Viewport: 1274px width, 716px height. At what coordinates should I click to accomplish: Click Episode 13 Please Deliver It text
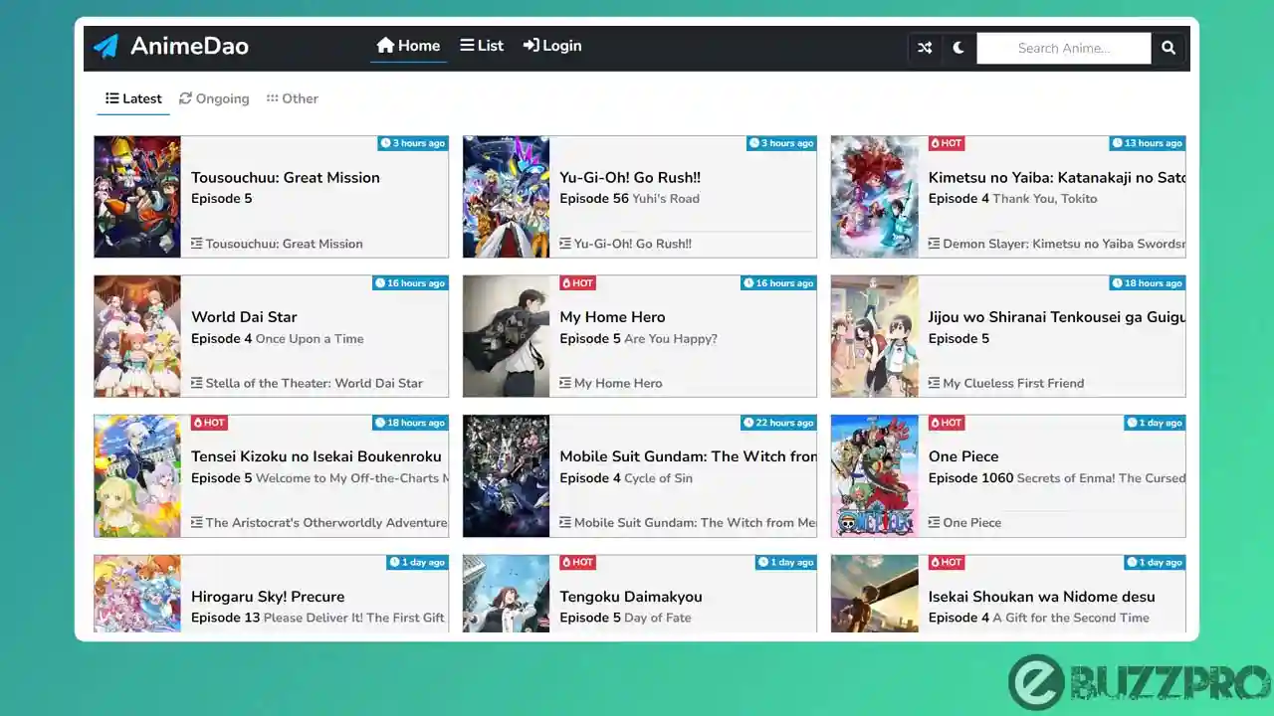318,618
